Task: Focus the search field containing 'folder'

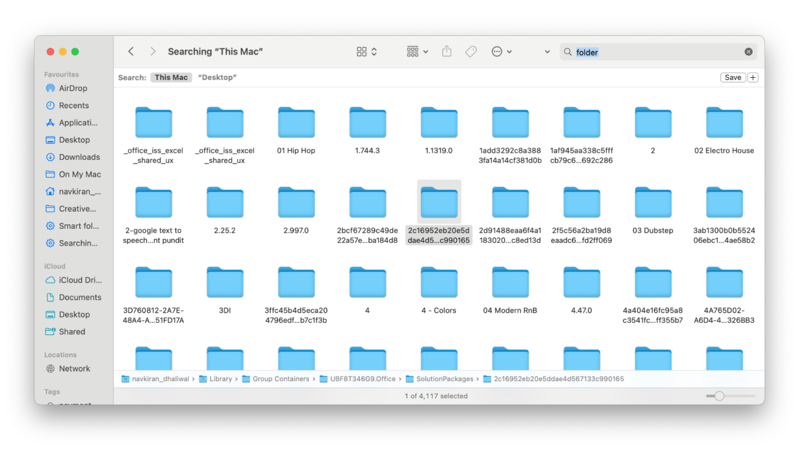Action: click(659, 52)
